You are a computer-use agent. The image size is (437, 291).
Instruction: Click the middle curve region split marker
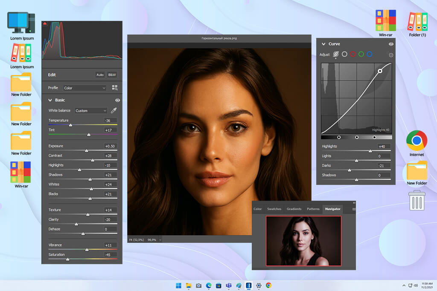pyautogui.click(x=357, y=138)
